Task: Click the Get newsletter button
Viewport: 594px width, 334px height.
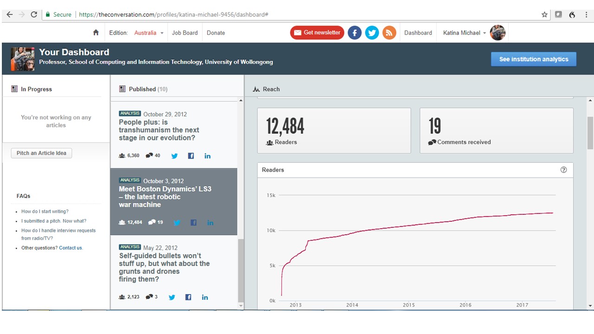Action: (317, 32)
